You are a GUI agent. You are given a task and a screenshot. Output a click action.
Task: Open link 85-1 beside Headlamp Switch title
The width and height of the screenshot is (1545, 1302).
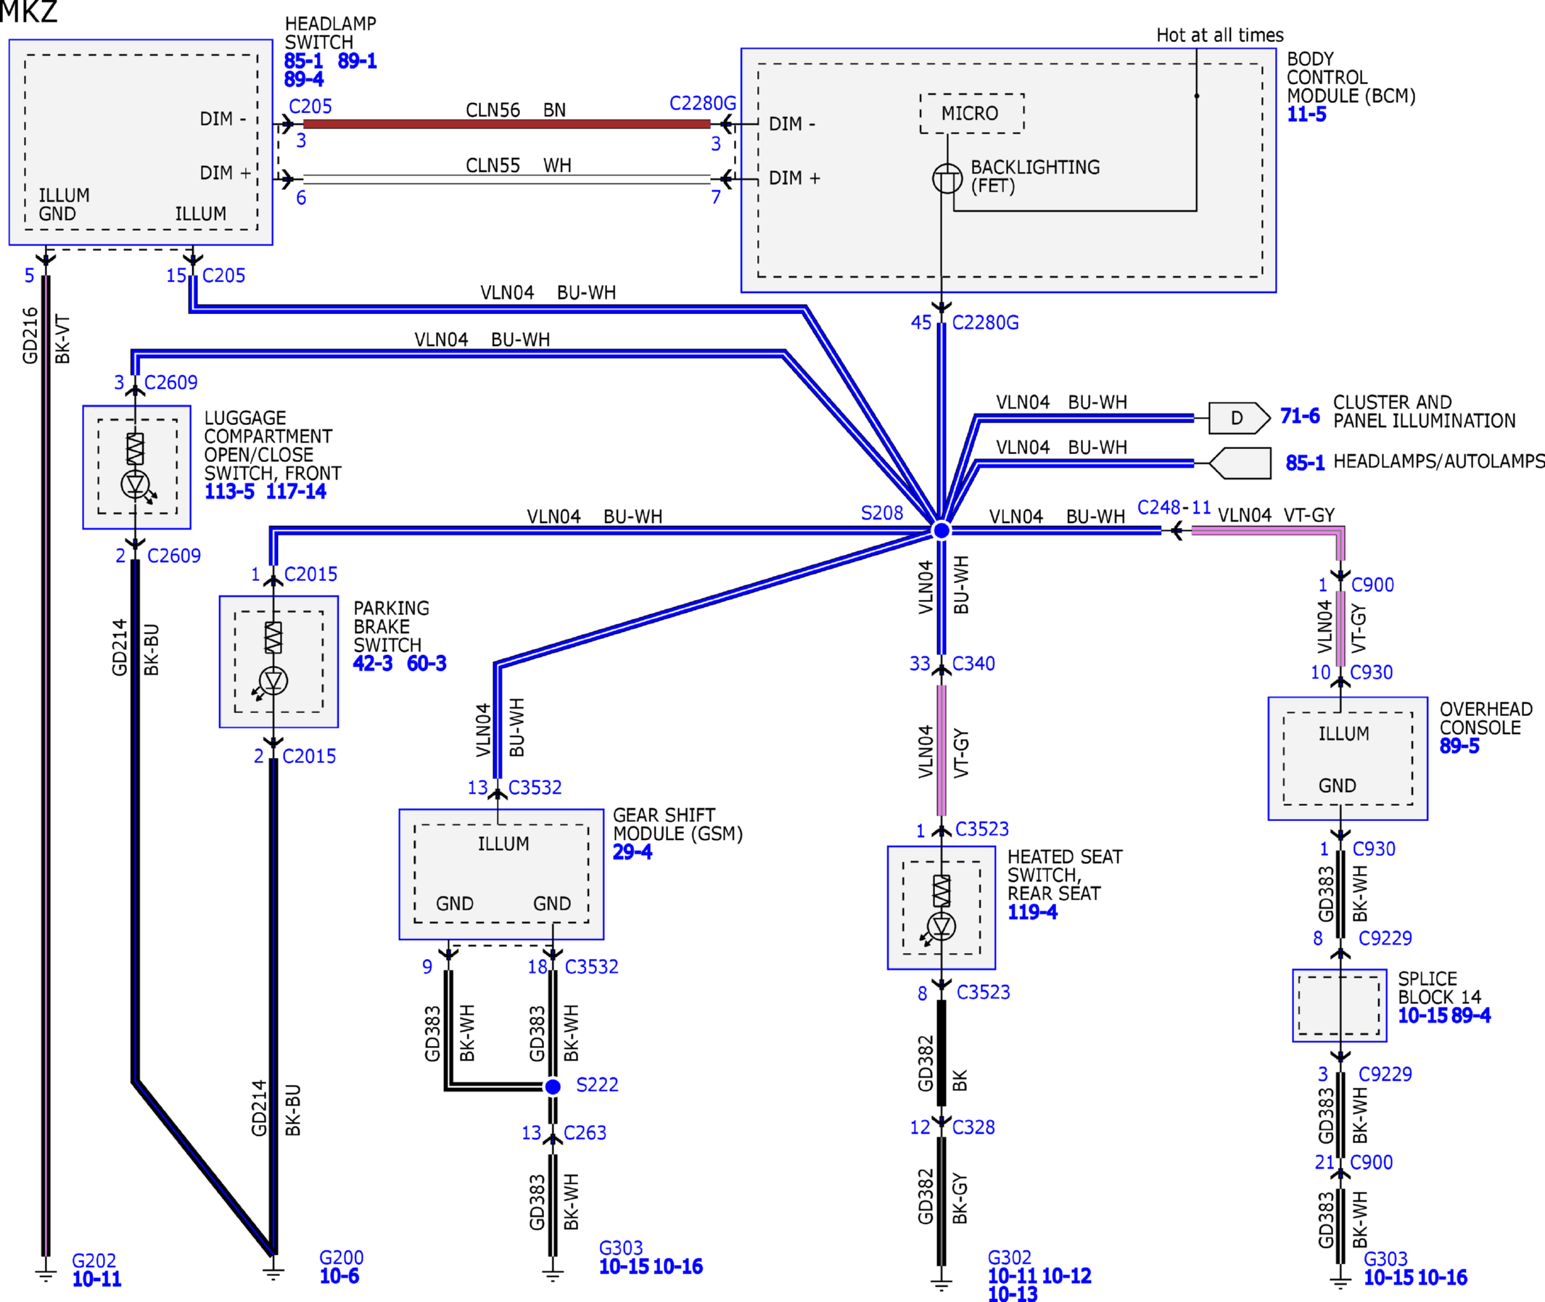(x=303, y=60)
